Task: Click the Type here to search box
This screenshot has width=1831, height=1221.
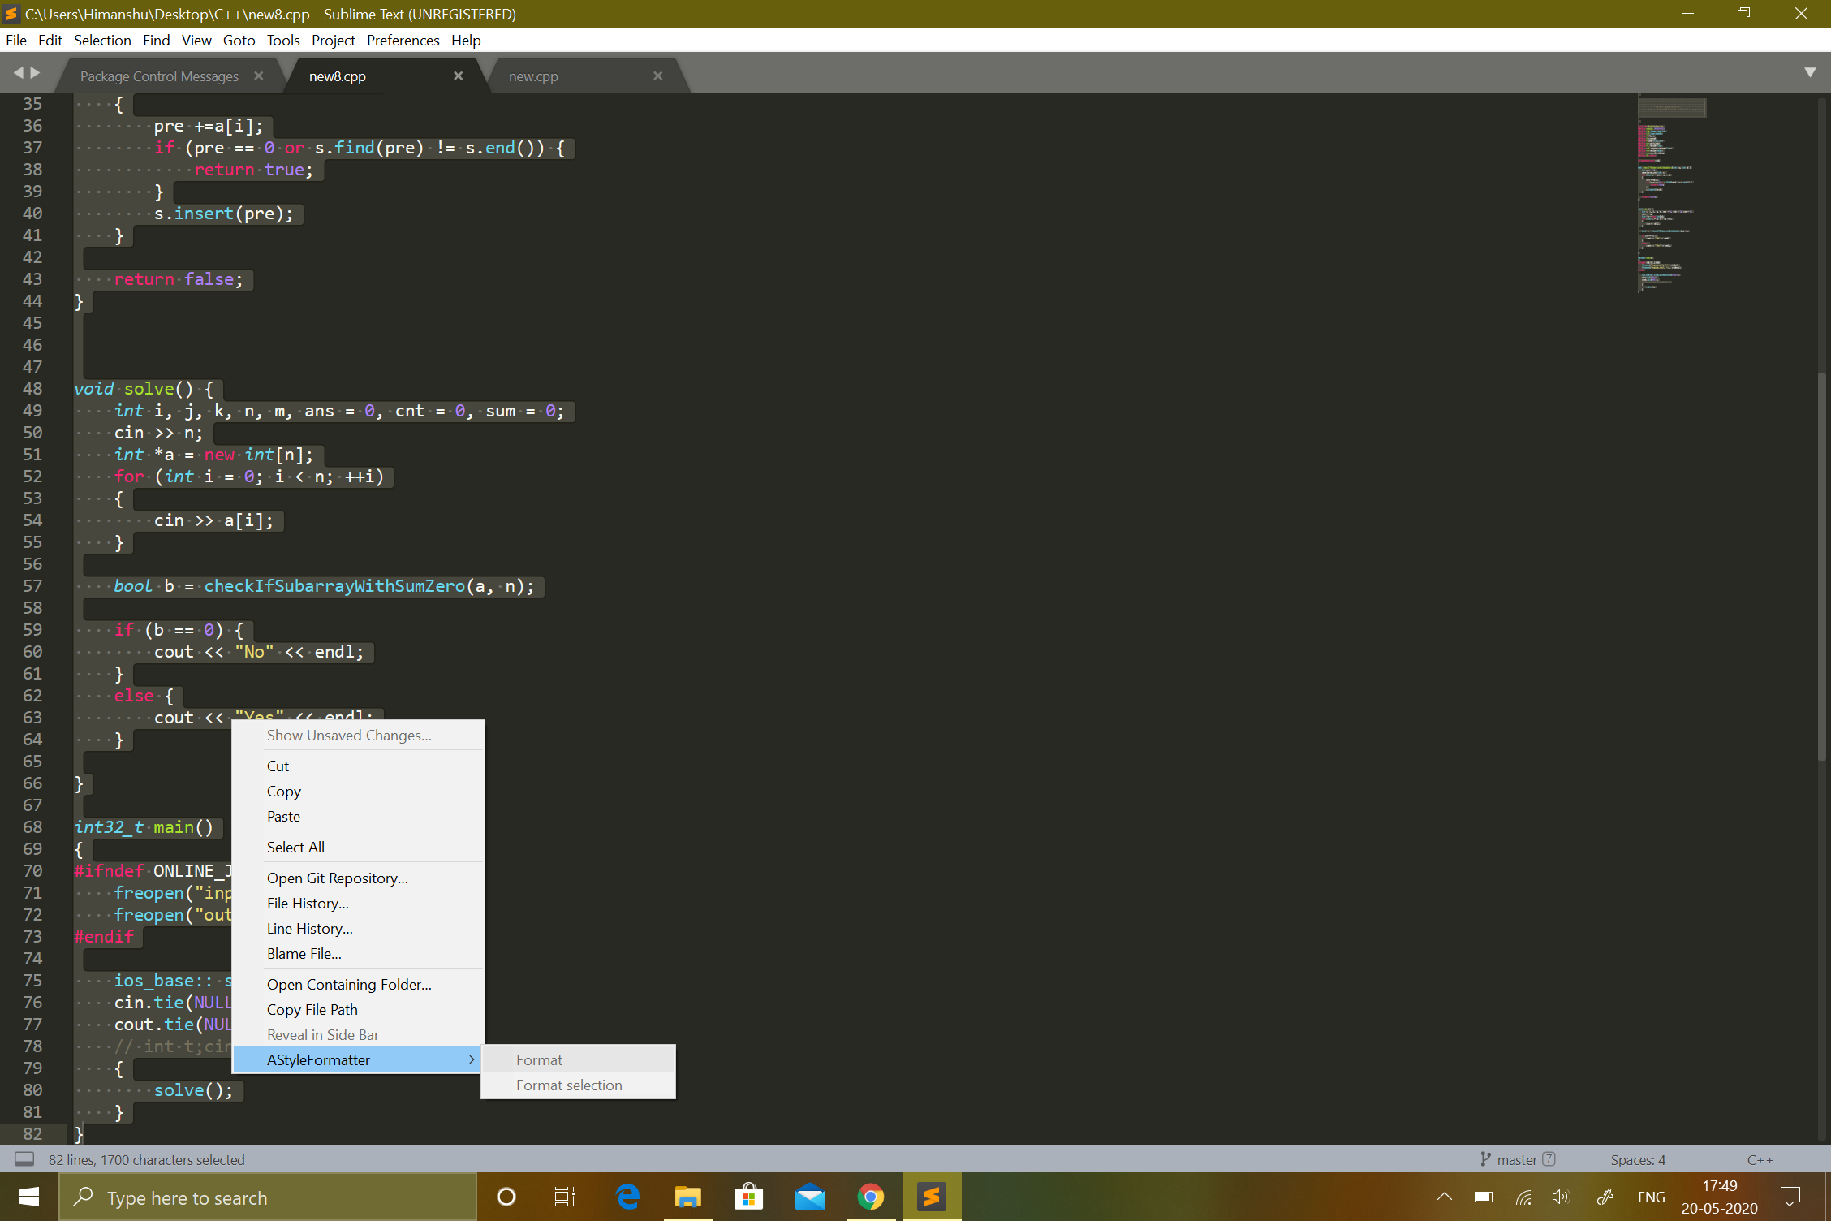Action: [268, 1197]
